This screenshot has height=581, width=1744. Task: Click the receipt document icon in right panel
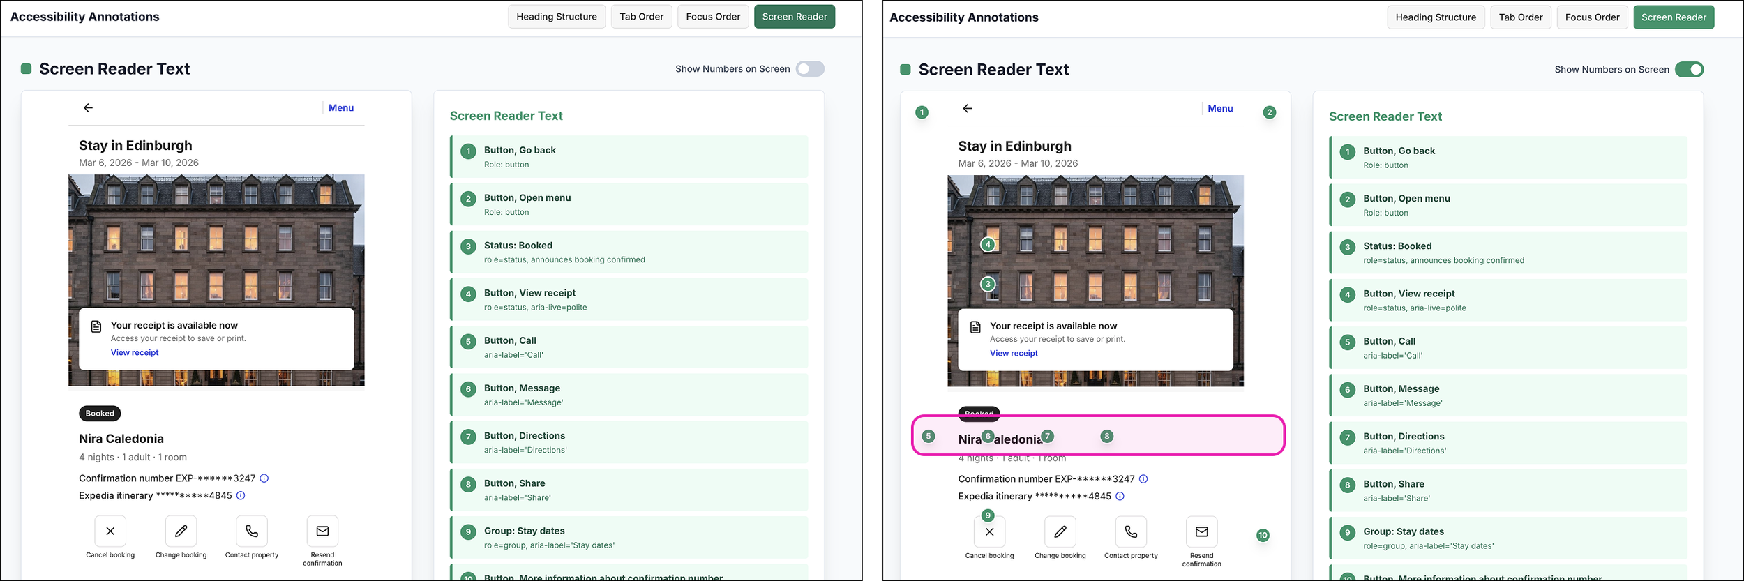click(x=975, y=327)
